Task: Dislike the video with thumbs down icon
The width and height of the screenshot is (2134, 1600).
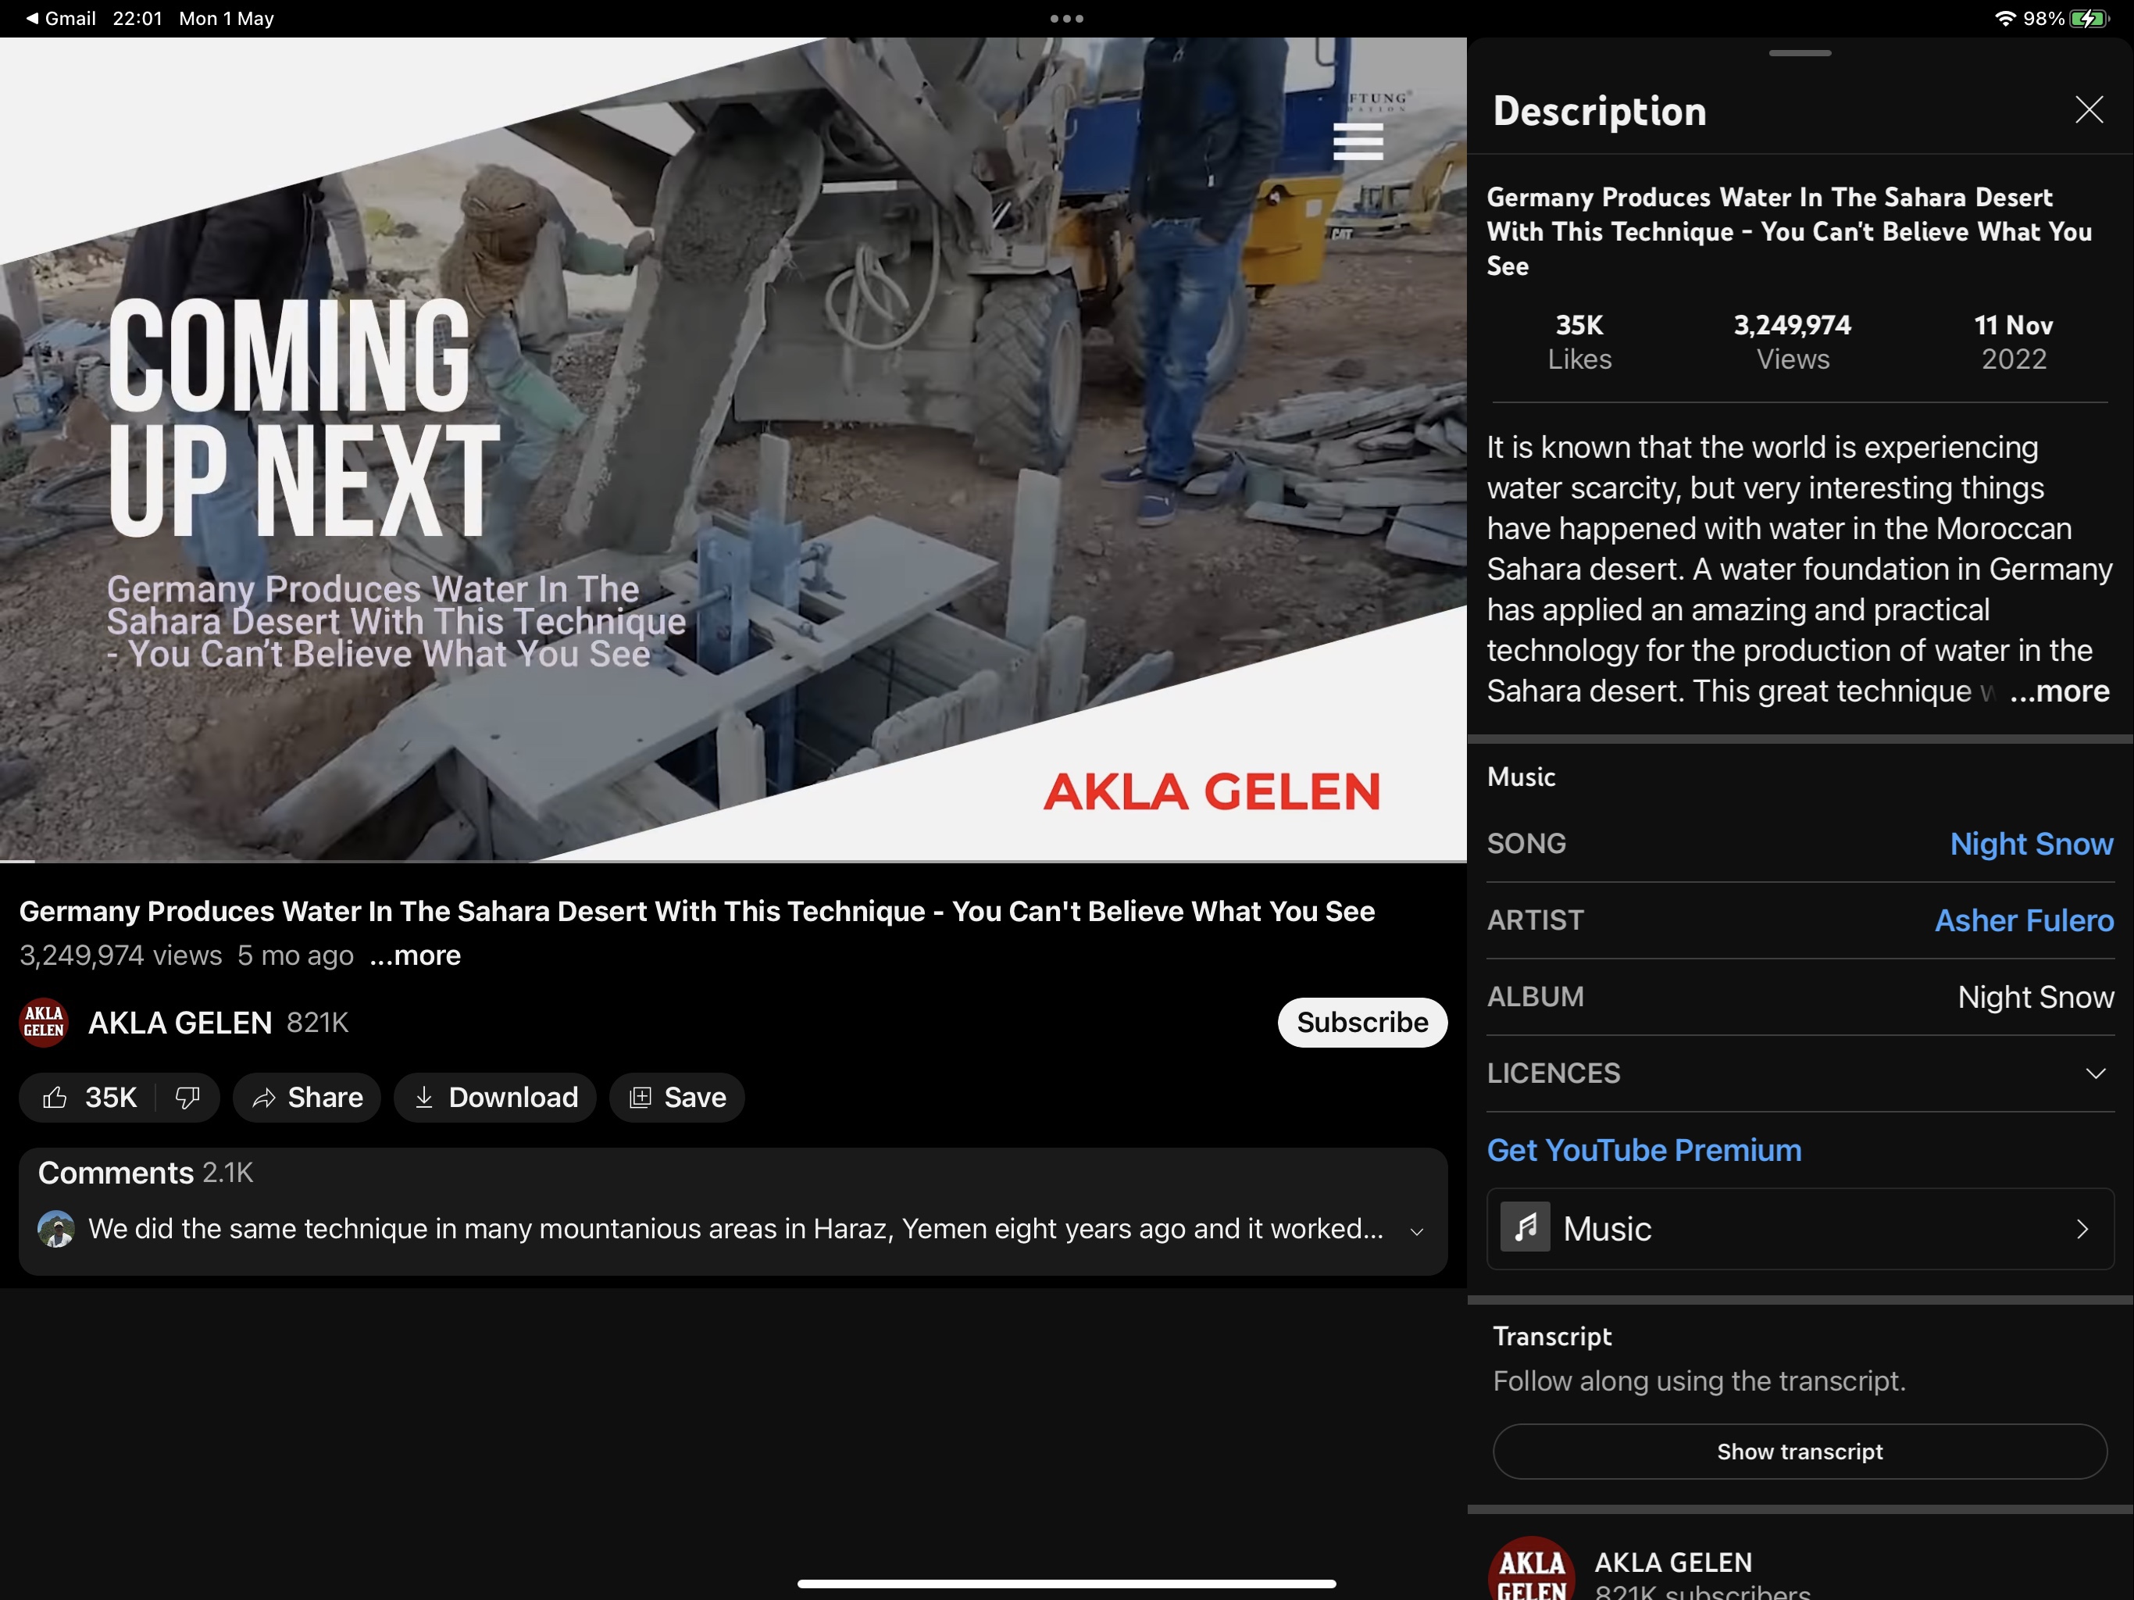Action: (x=187, y=1097)
